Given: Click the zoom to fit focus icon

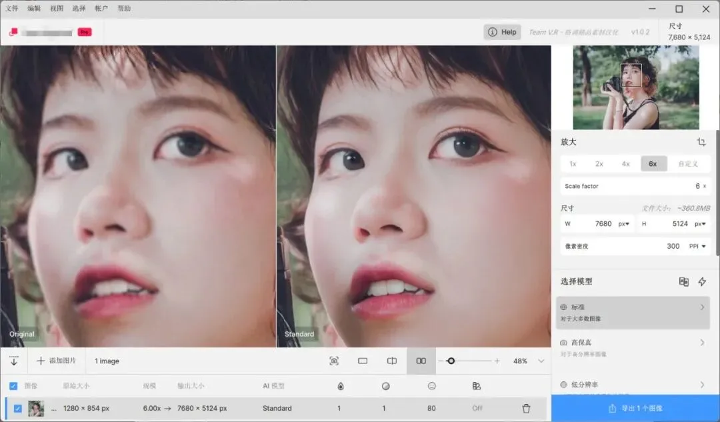Looking at the screenshot, I should pos(334,361).
